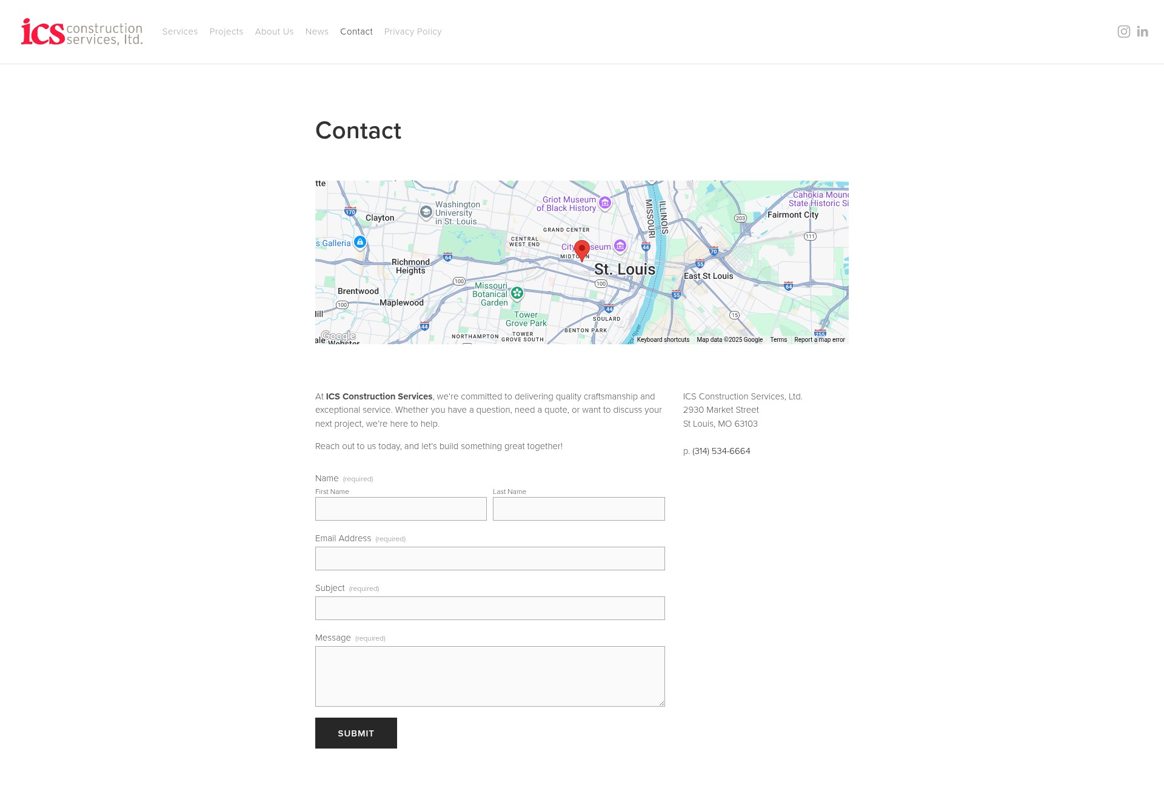
Task: Click the Missouri Botanical Garden marker icon
Action: click(517, 293)
